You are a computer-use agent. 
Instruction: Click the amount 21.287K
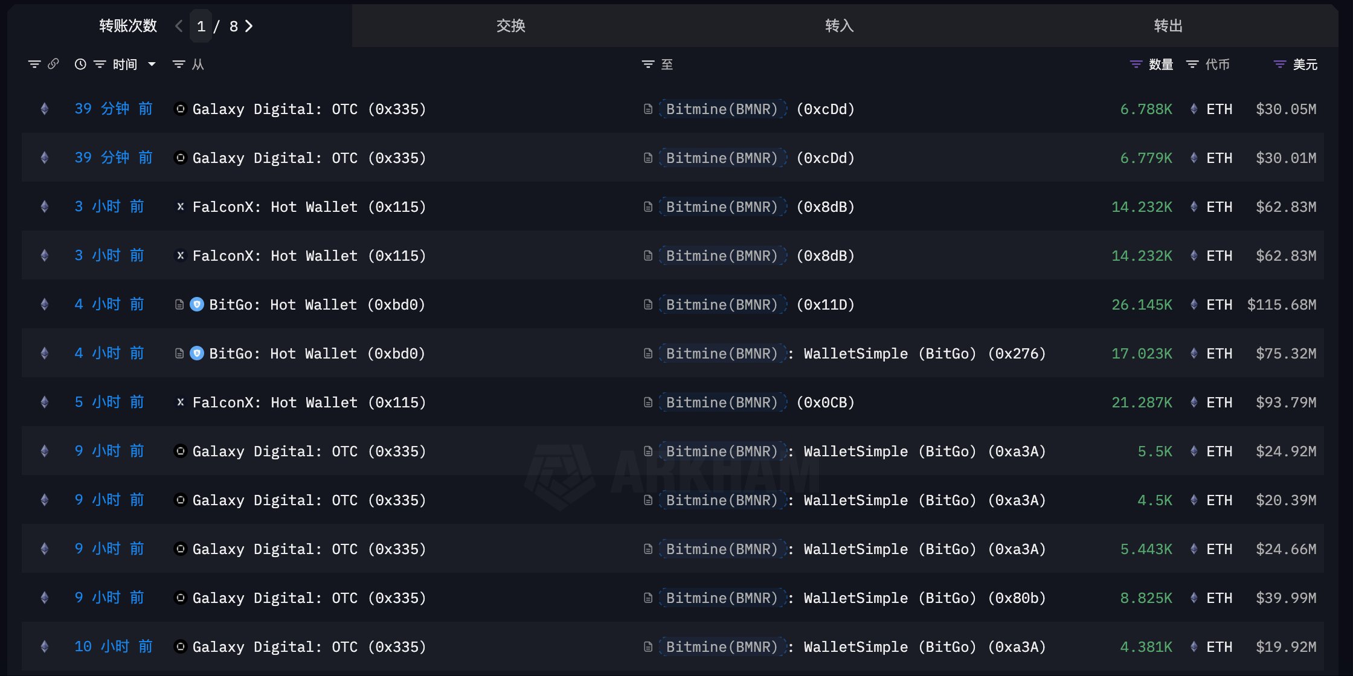pos(1142,402)
